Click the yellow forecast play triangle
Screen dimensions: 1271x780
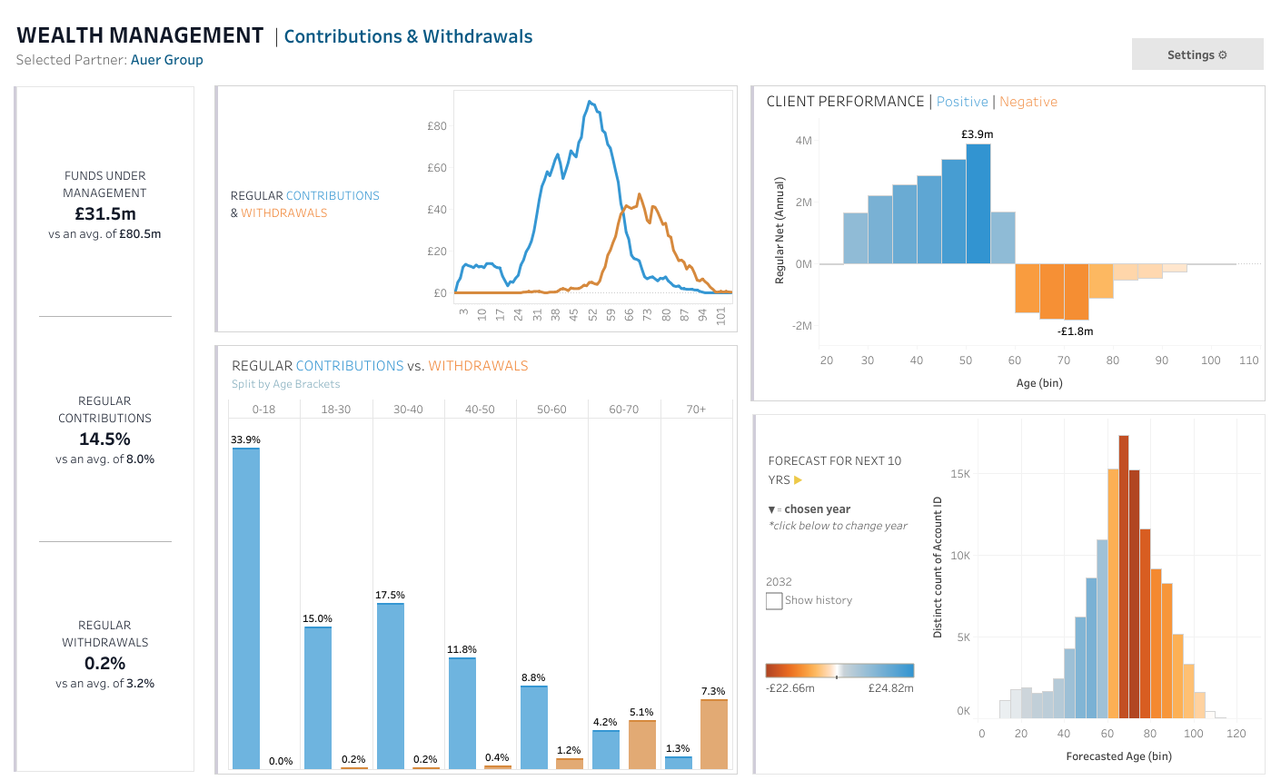798,479
